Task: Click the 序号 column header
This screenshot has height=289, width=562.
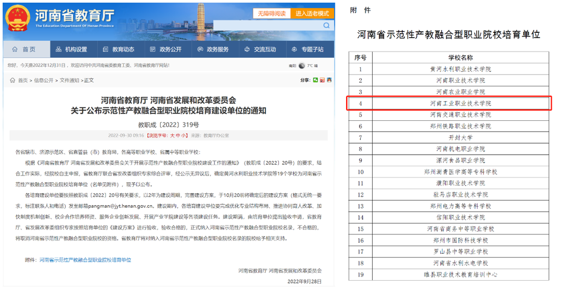Action: click(x=361, y=57)
